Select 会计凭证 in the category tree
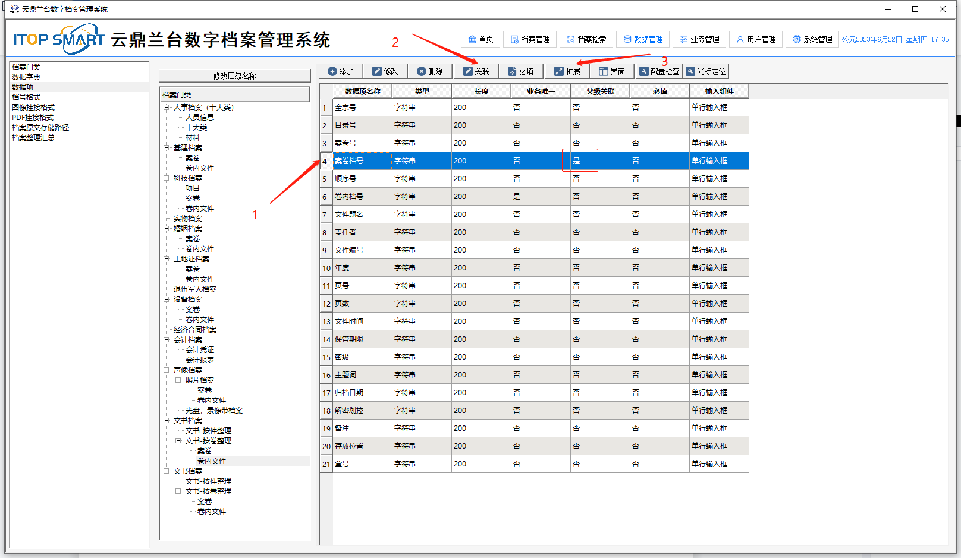961x558 pixels. click(199, 350)
